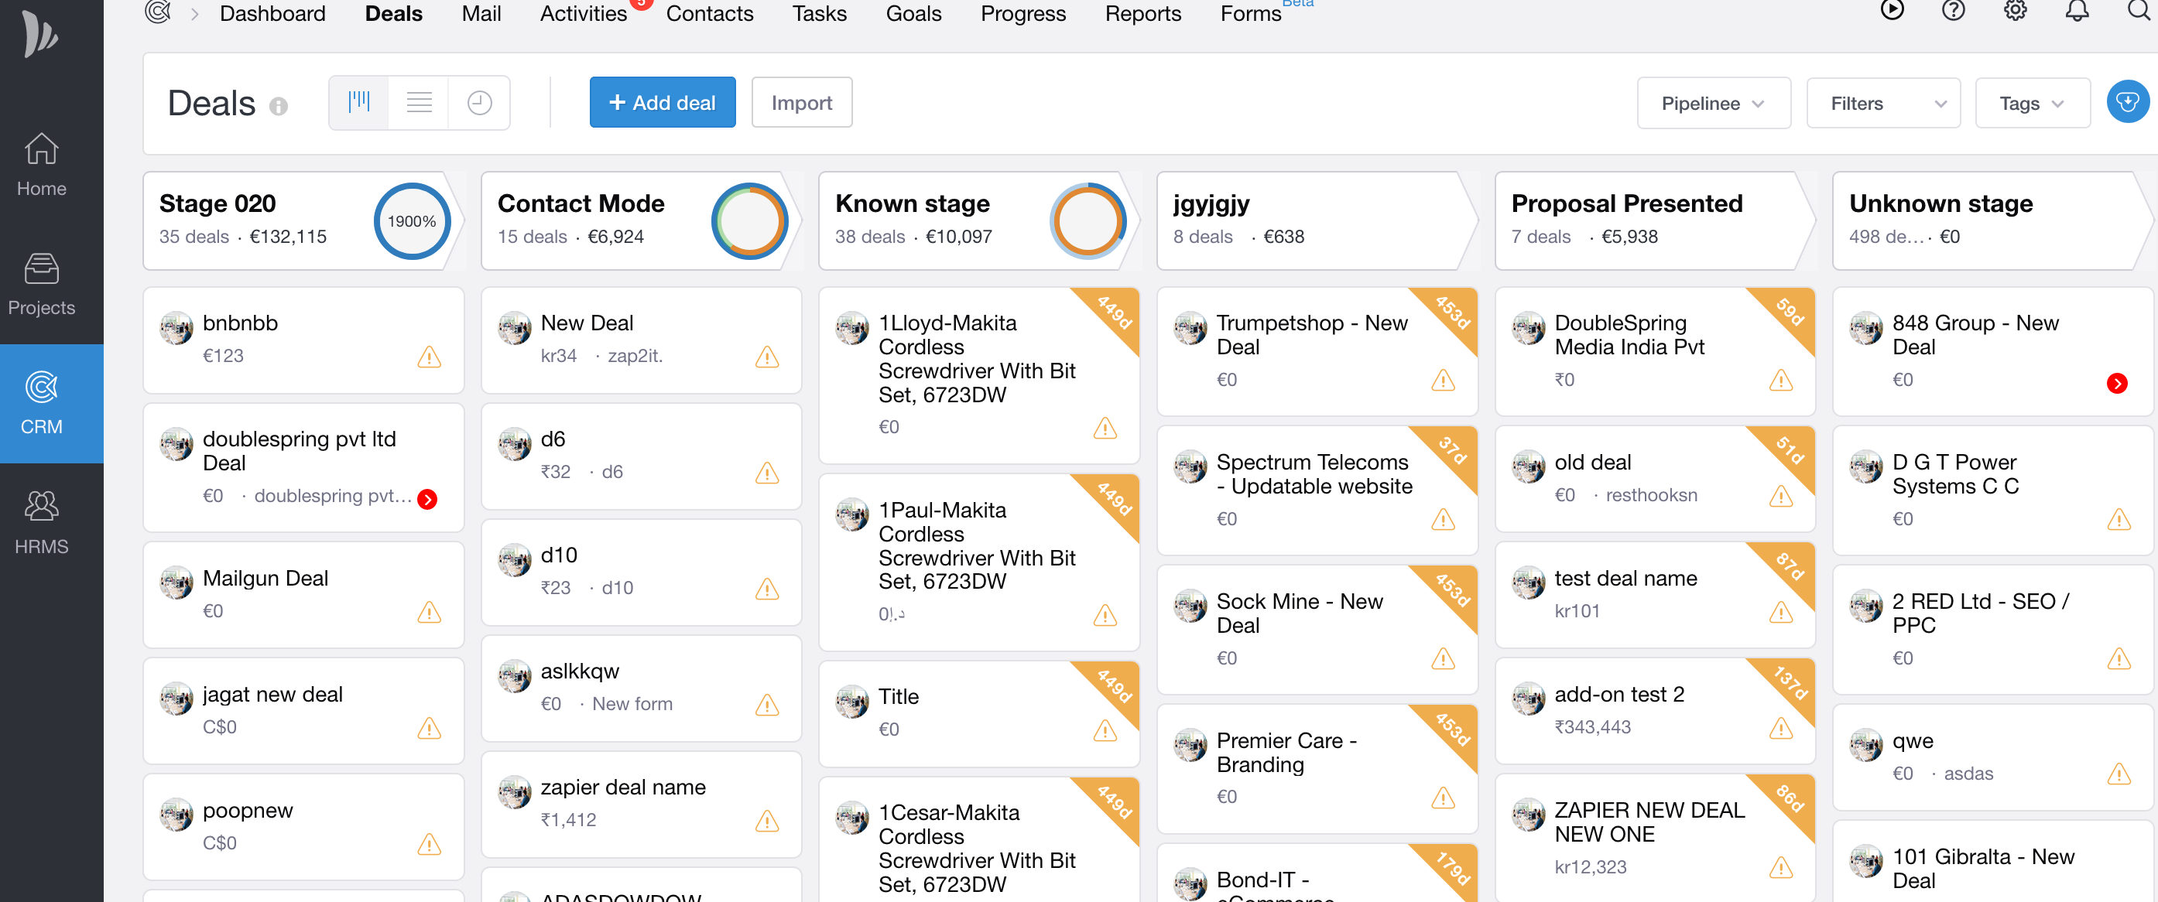Click warning icon on Mailgun Deal card
Screen dimensions: 2158x902
(429, 613)
